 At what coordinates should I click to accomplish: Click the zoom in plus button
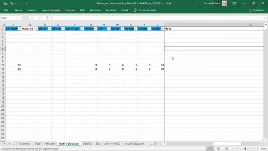(258, 148)
